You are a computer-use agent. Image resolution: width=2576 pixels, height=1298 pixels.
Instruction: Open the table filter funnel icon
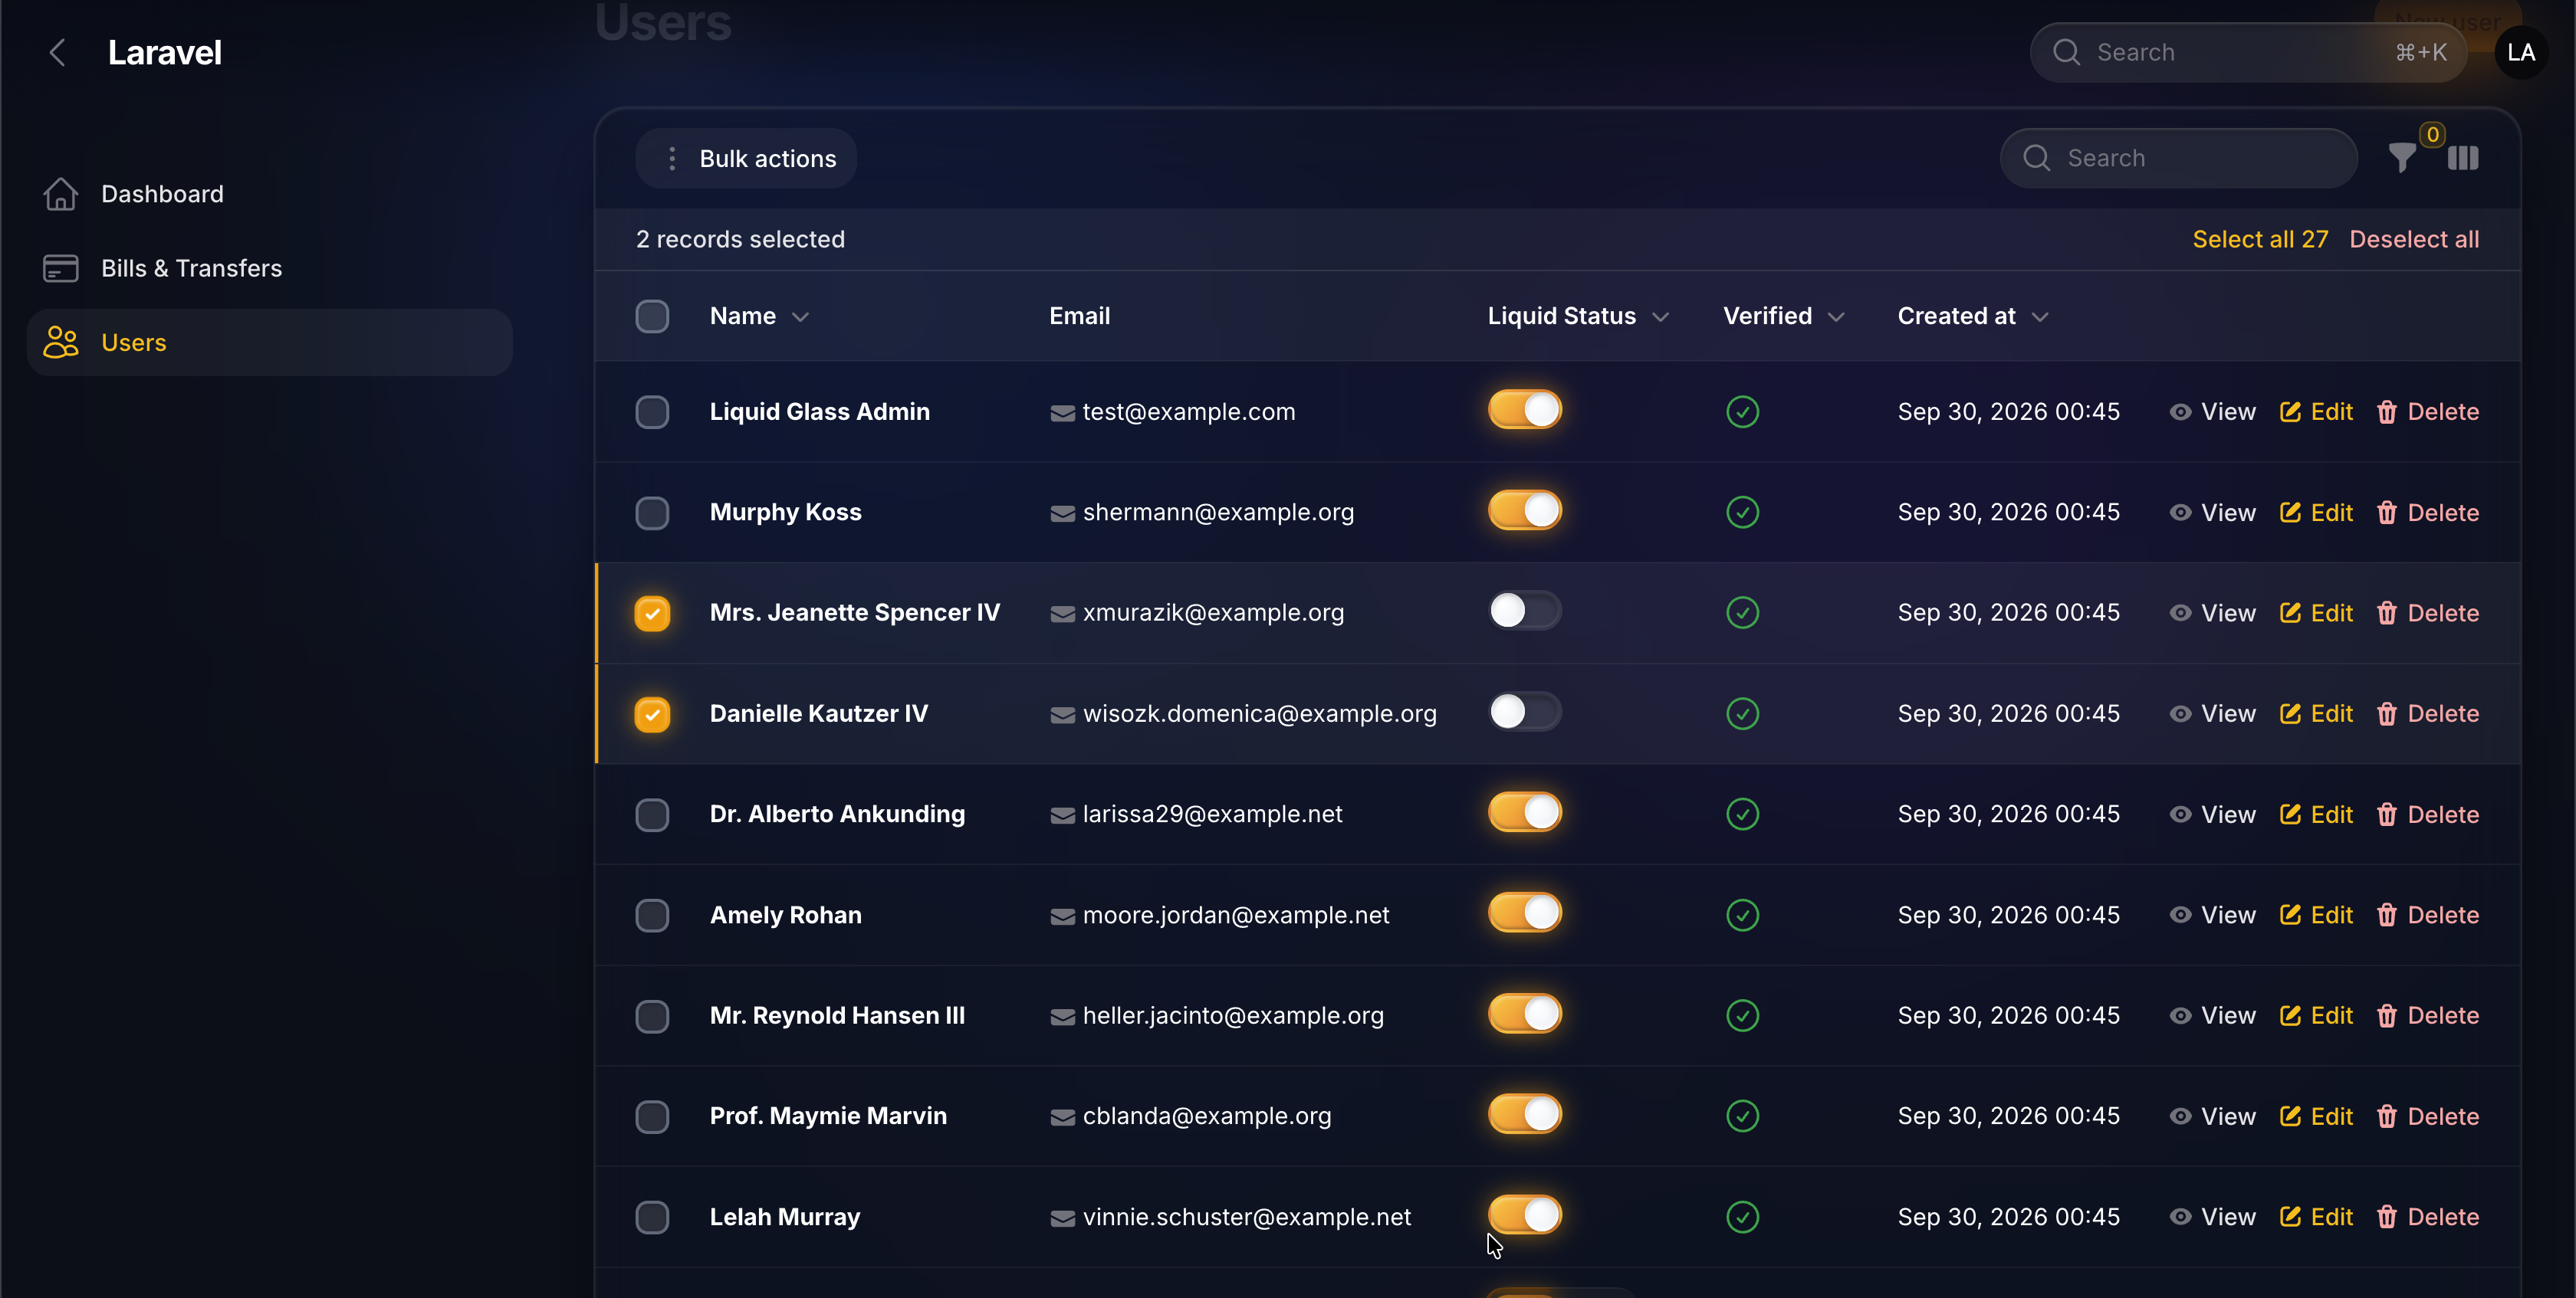pos(2402,158)
